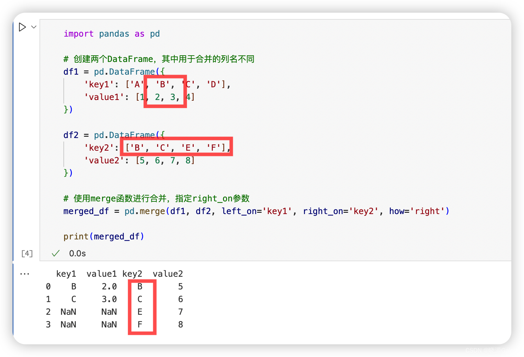Click the value2 cell showing 8
Viewport: 524px width, 357px height.
tap(181, 325)
